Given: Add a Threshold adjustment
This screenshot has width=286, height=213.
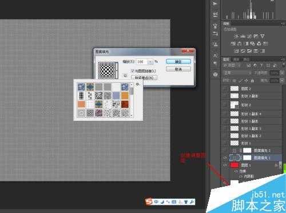Looking at the screenshot, I should (249, 51).
